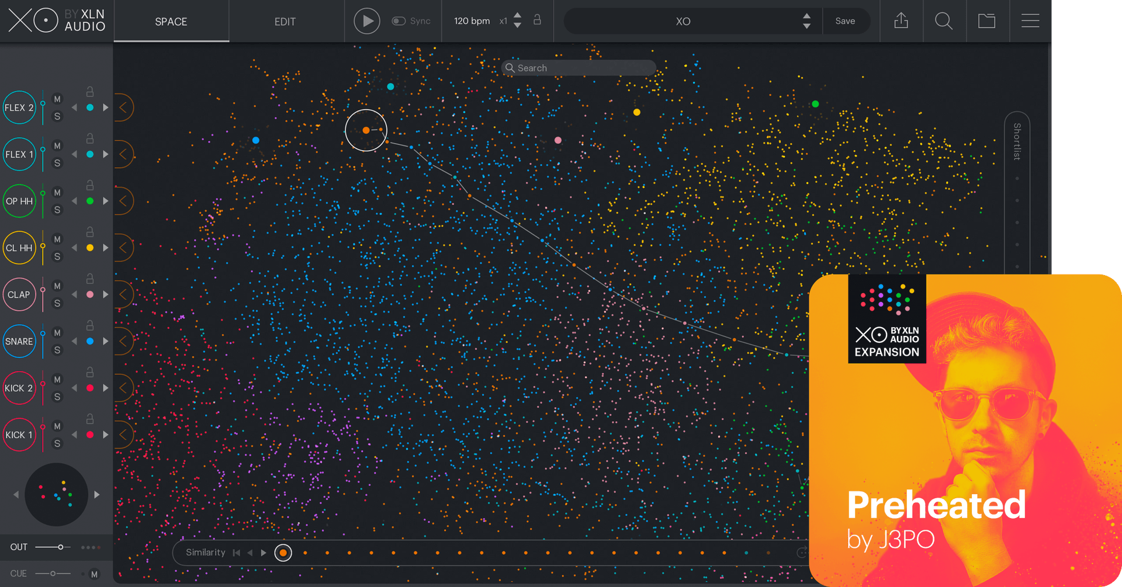This screenshot has height=587, width=1122.
Task: Solo the CLAP channel
Action: tap(57, 303)
